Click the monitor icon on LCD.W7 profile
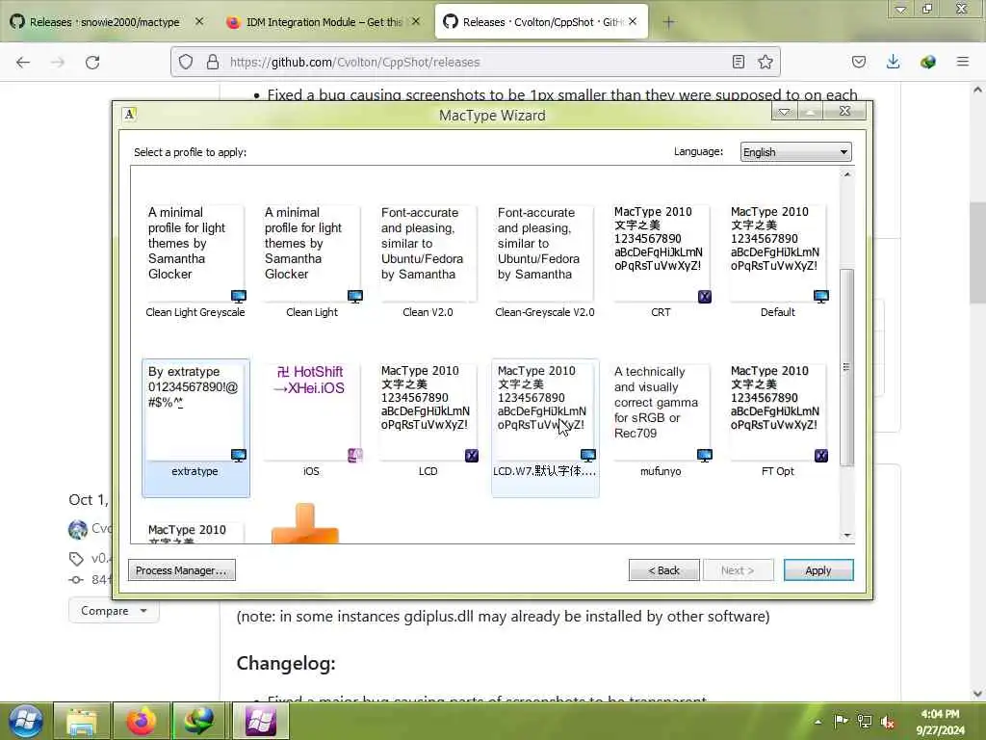Screen dimensions: 986x740 588,456
